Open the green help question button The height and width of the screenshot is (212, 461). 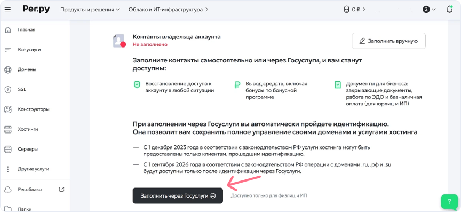click(449, 202)
